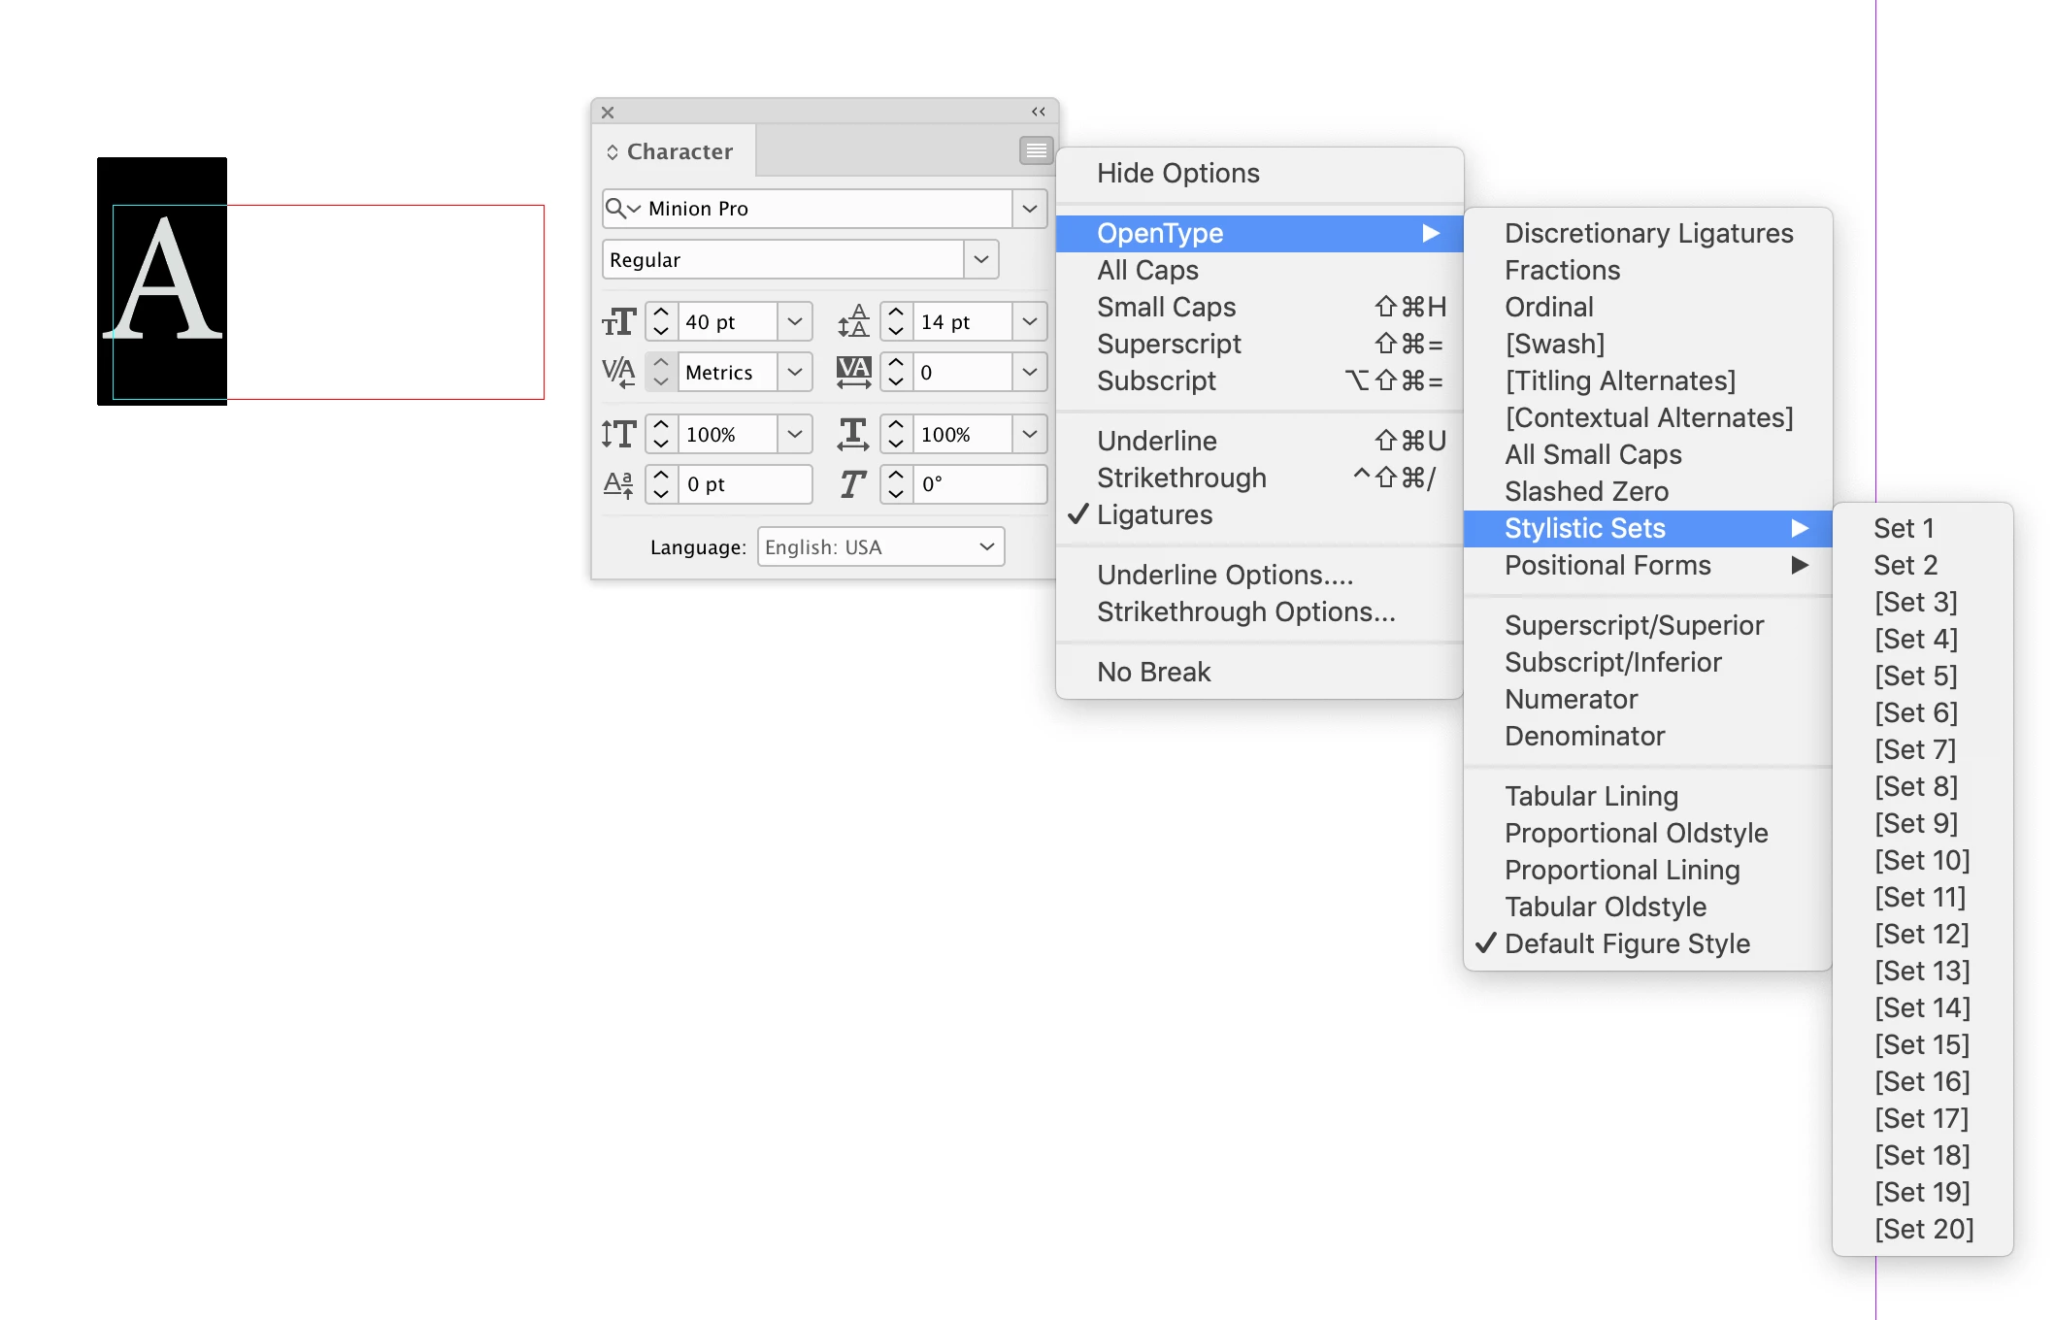Click the font size icon
Image resolution: width=2054 pixels, height=1320 pixels.
click(x=618, y=321)
